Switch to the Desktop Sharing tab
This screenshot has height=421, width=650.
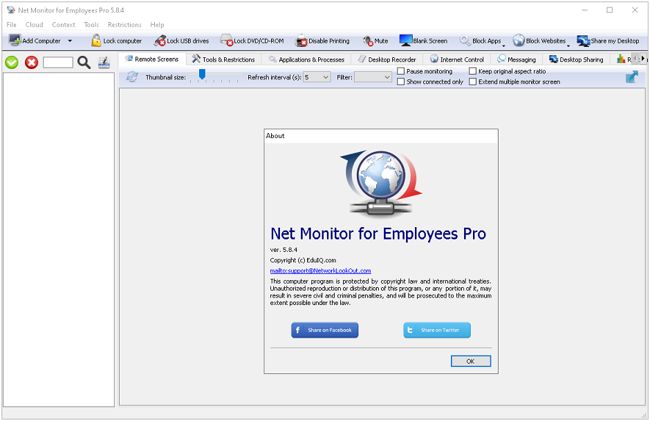576,59
